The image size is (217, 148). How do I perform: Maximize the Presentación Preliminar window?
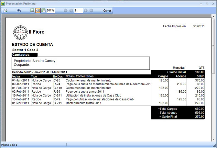[x=207, y=3]
